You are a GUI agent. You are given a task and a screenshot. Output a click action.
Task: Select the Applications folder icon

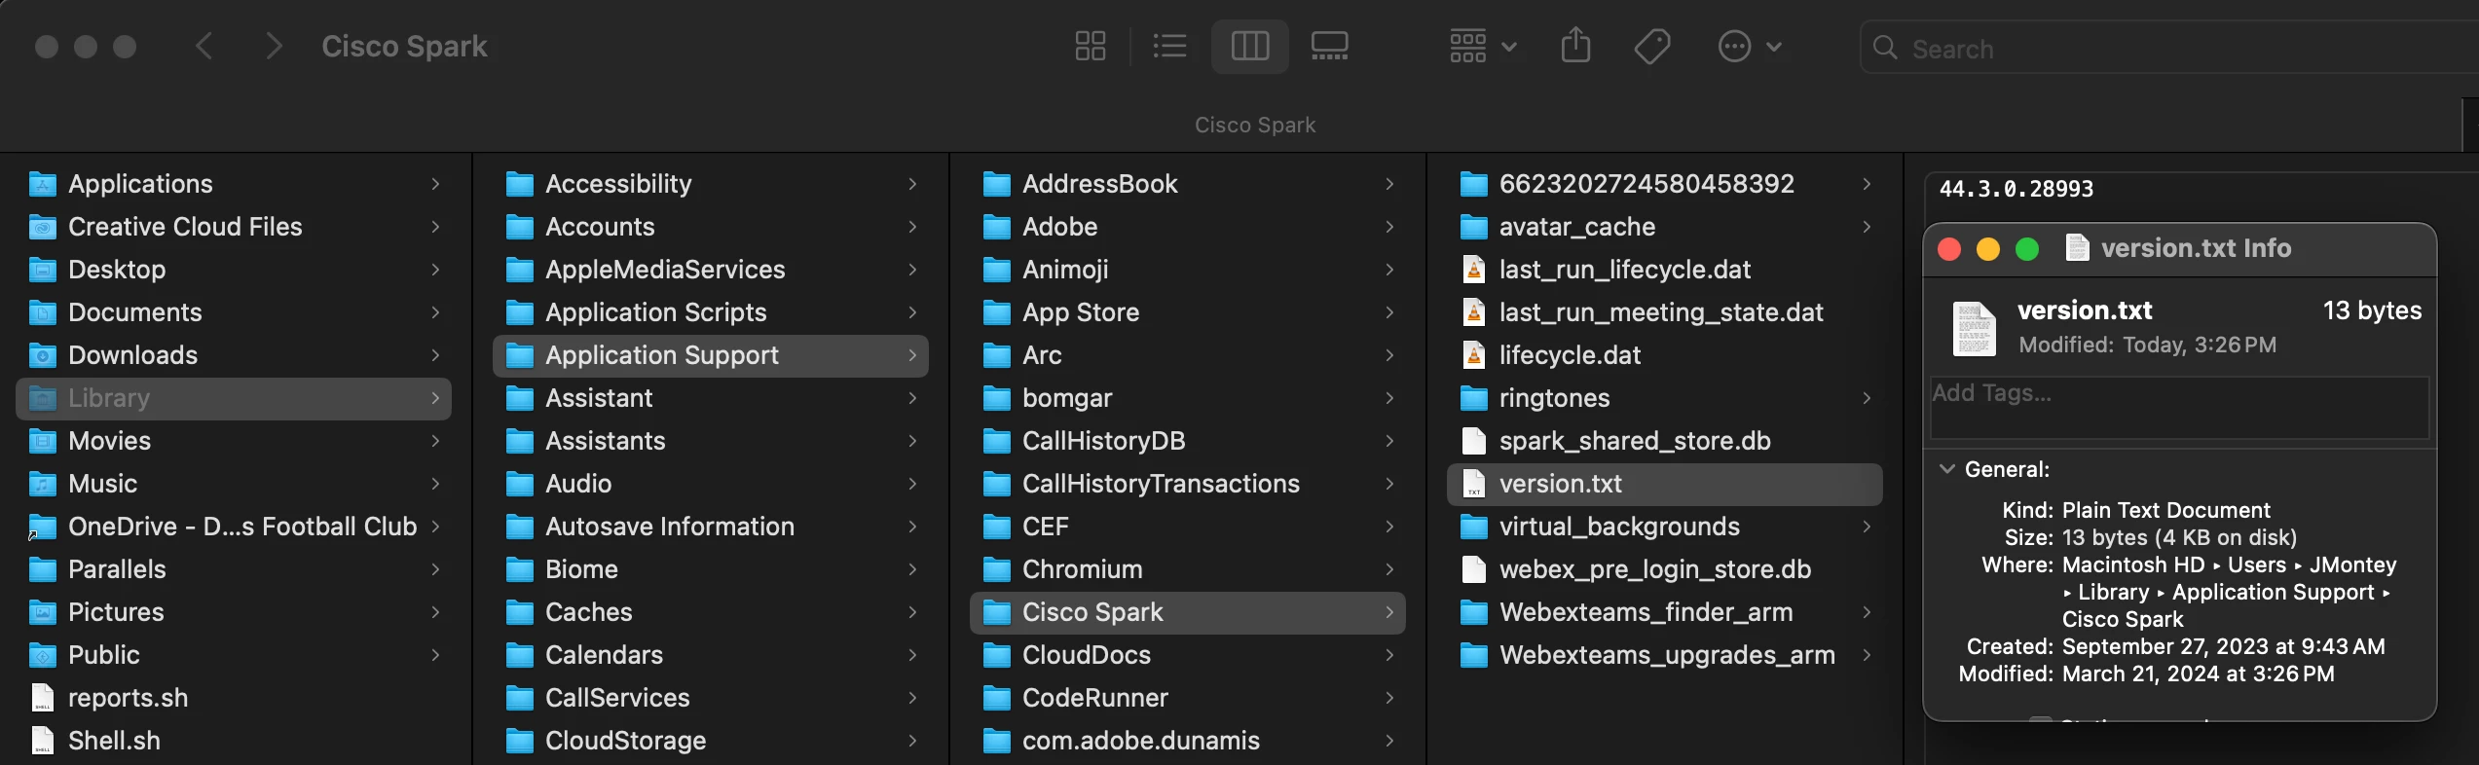click(x=42, y=184)
